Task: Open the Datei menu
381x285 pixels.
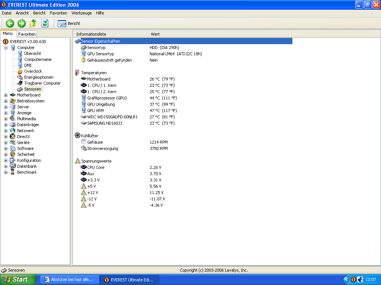Action: click(7, 13)
